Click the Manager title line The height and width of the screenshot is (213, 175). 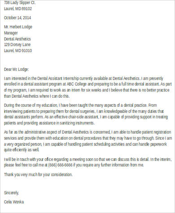click(x=11, y=33)
